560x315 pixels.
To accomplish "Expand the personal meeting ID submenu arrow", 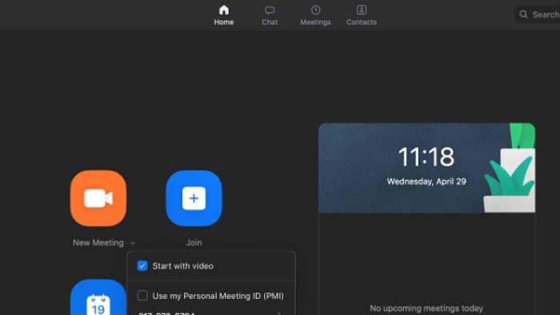I will [x=279, y=313].
